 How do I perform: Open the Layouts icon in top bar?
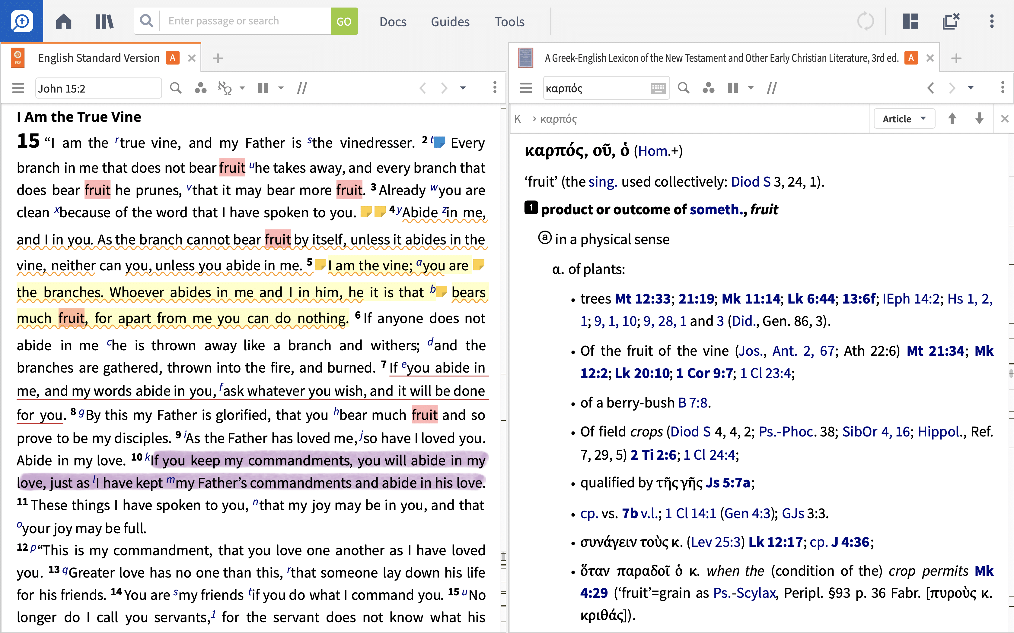pos(910,21)
